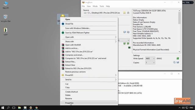Choose Open in the context menu
The width and height of the screenshot is (195, 110).
coord(89,19)
